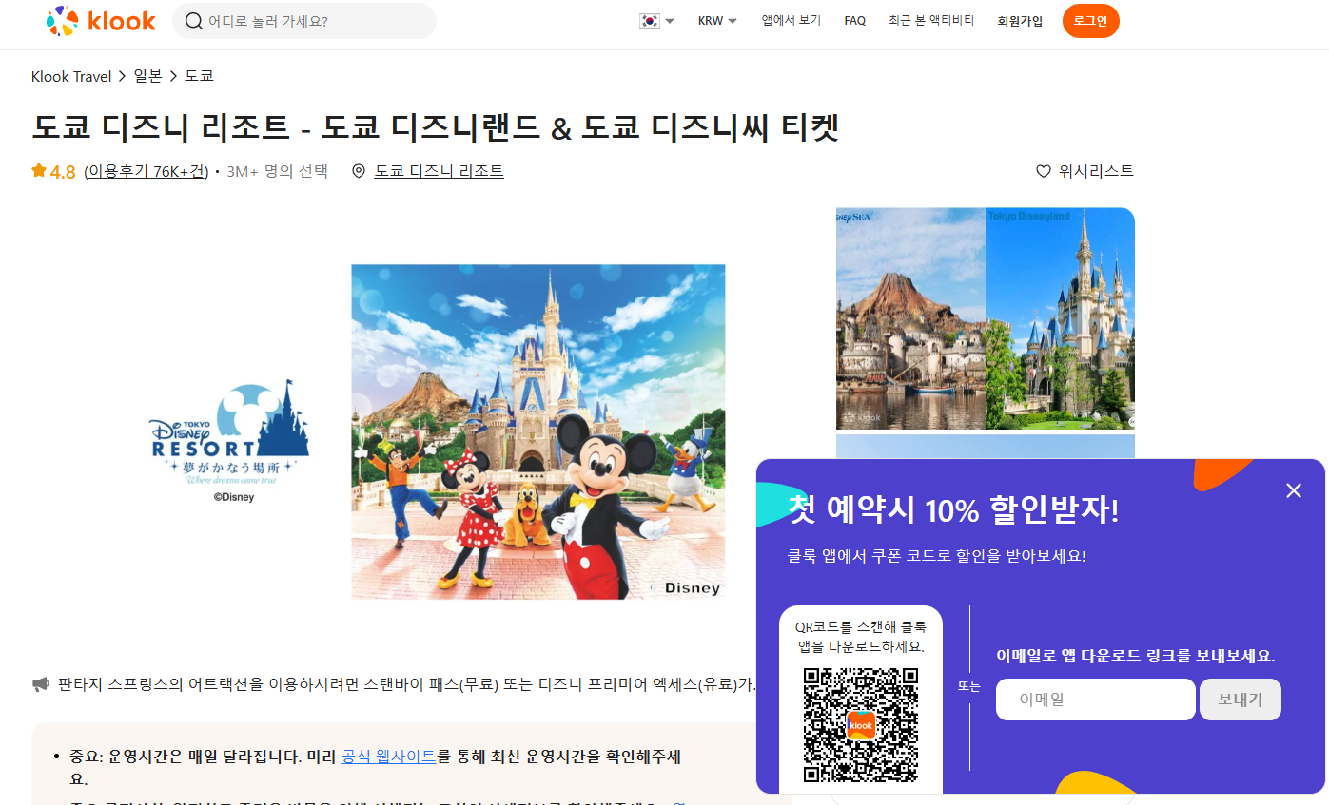The height and width of the screenshot is (805, 1329).
Task: Click the 보내기 send button
Action: coord(1240,699)
